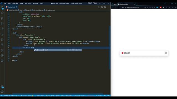This screenshot has height=99, width=177.
Task: Open Run and Debug view
Action: pyautogui.click(x=2, y=24)
